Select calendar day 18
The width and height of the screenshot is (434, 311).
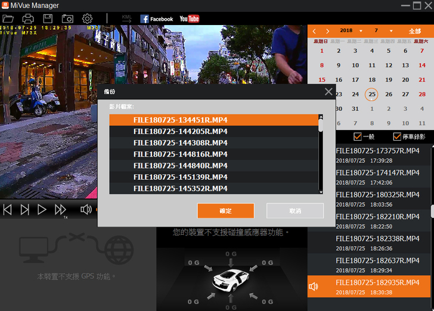tap(372, 80)
